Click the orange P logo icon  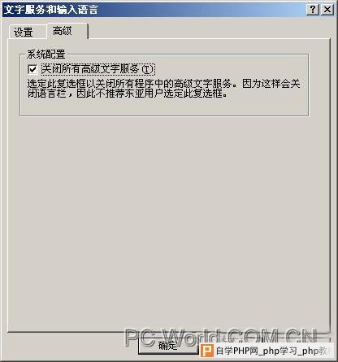tap(208, 351)
